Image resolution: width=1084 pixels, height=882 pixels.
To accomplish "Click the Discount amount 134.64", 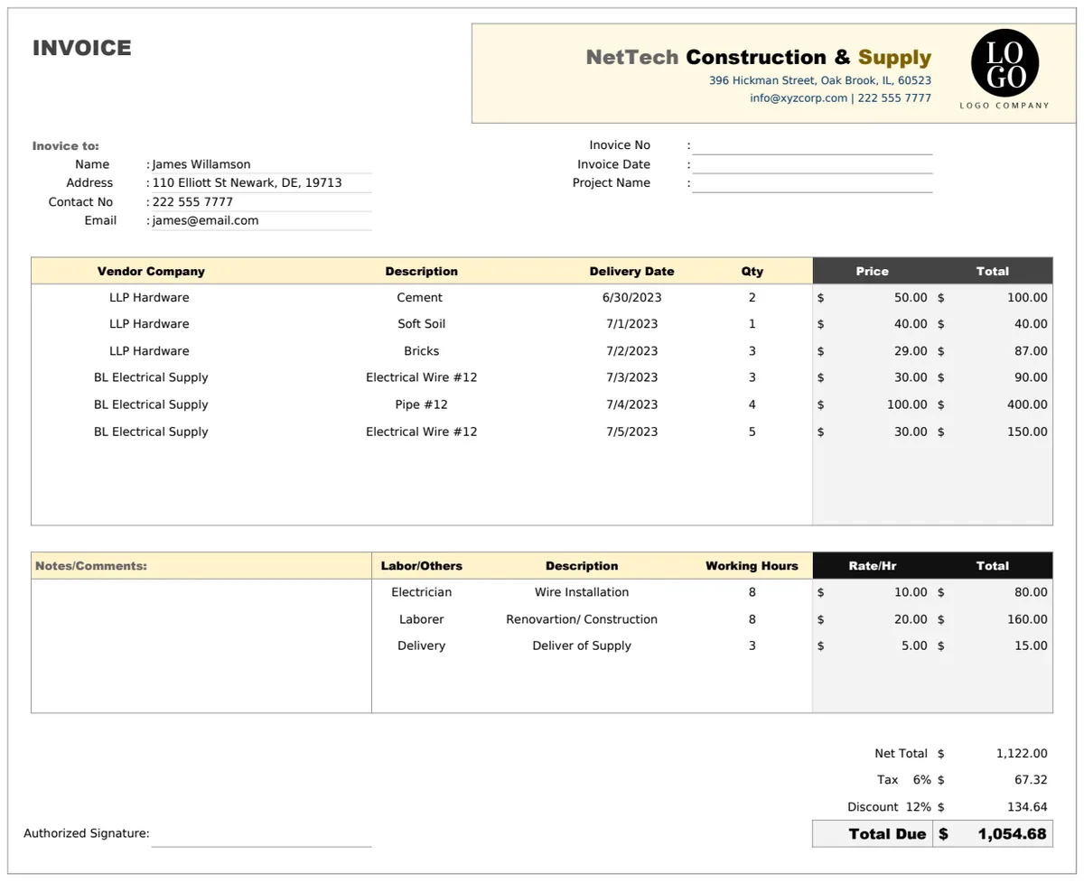I will click(1028, 807).
